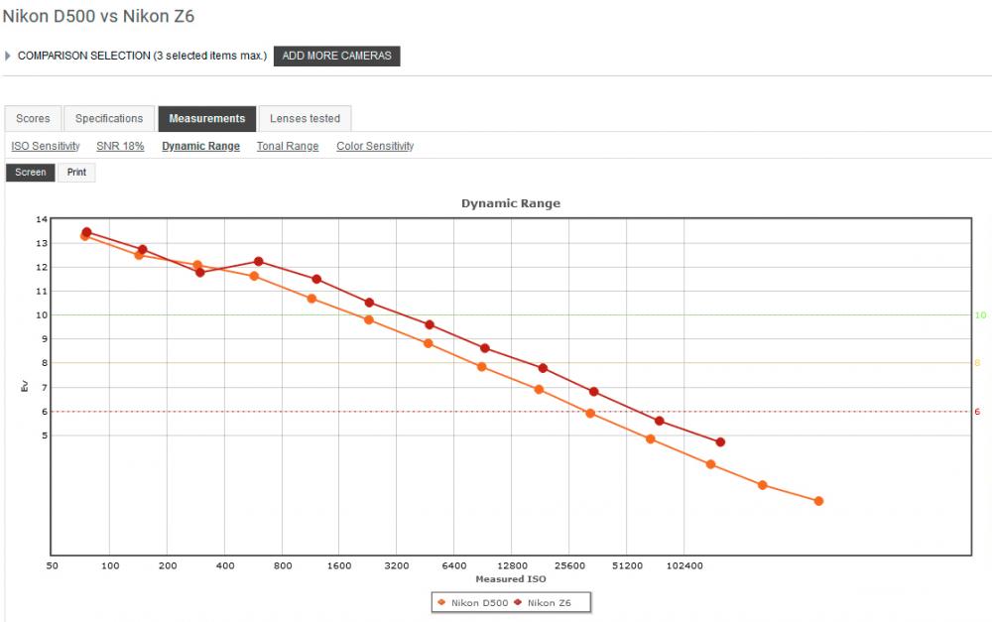Click the green 10 threshold label on right
Viewport: 992px width, 622px height.
point(980,315)
